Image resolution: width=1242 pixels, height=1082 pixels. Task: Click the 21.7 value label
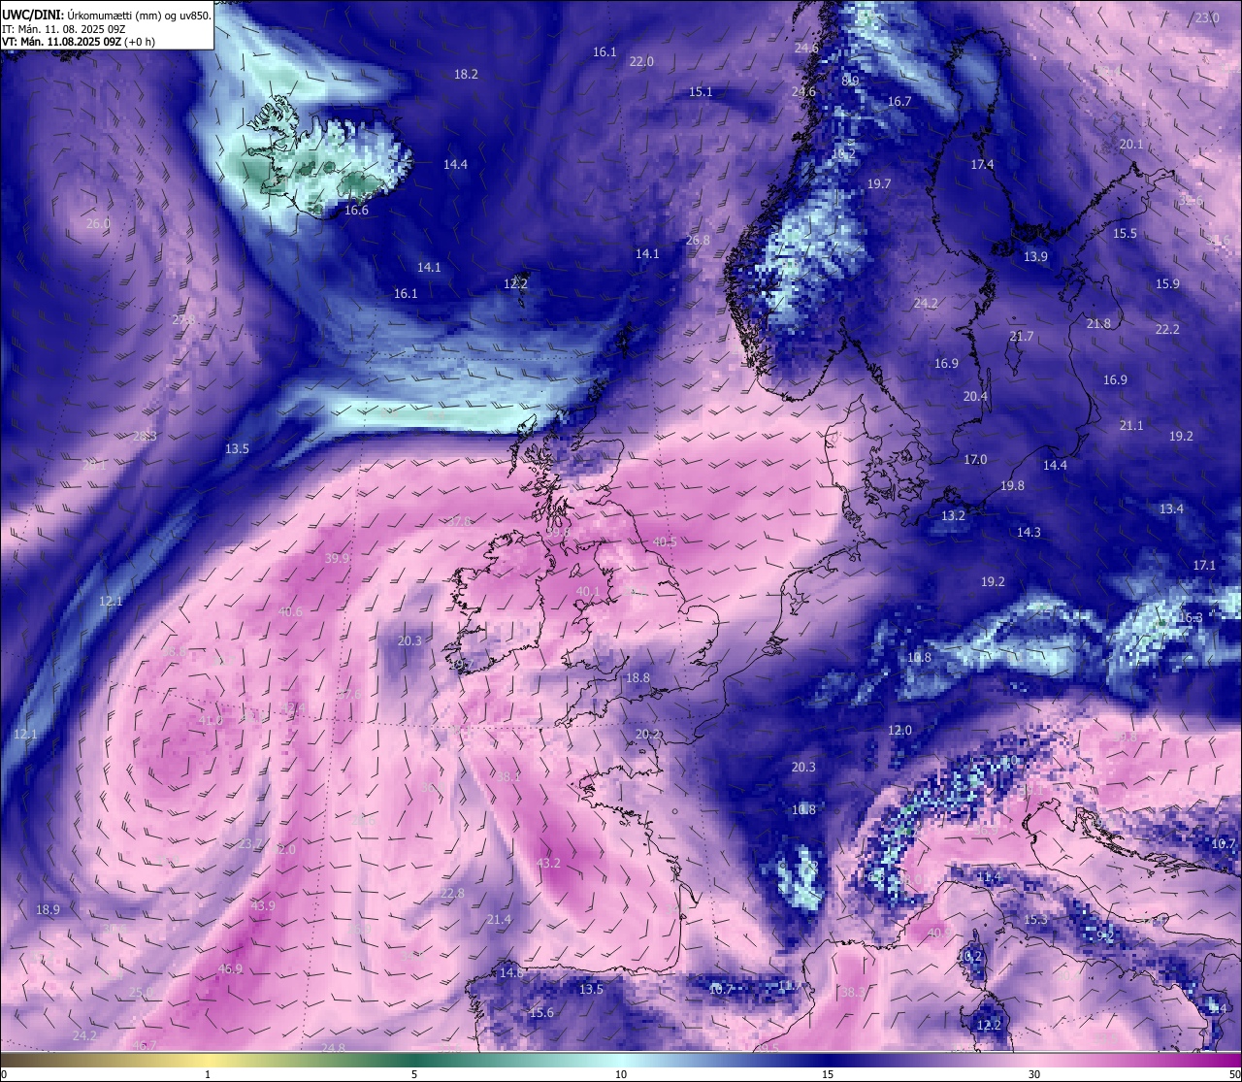(1022, 336)
